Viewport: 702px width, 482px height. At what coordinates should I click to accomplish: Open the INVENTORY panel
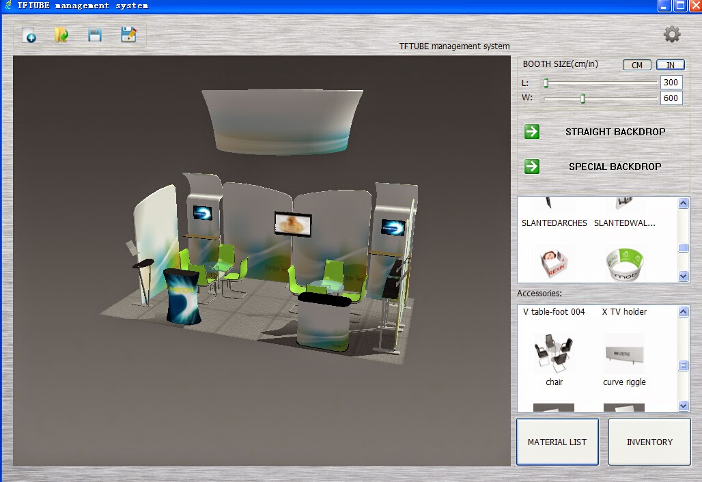649,441
